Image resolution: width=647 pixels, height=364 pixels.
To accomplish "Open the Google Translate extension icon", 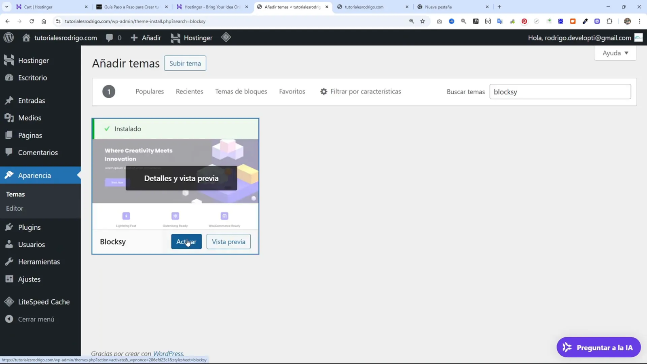I will [500, 21].
